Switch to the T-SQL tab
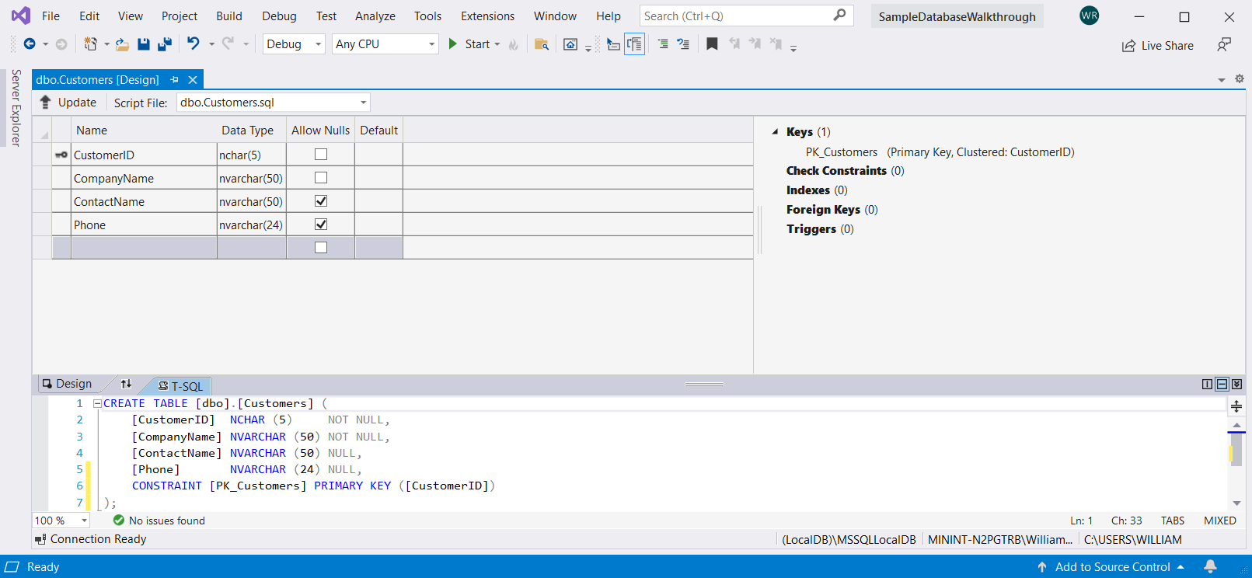1252x578 pixels. (180, 386)
